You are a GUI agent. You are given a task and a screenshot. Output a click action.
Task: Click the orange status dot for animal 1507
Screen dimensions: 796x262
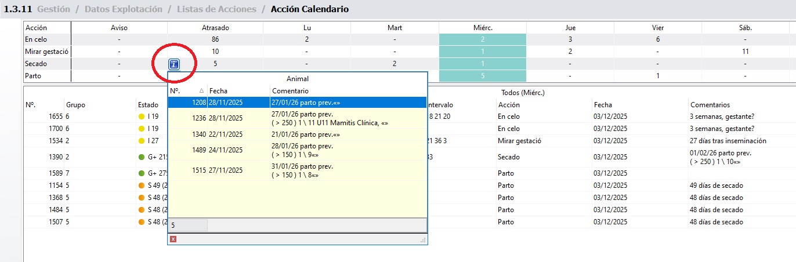point(142,222)
